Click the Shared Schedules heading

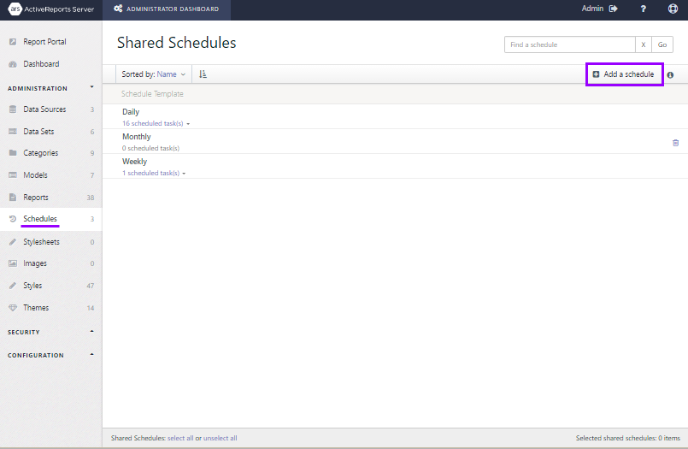tap(176, 43)
